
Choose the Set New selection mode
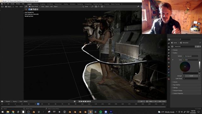(x=29, y=9)
